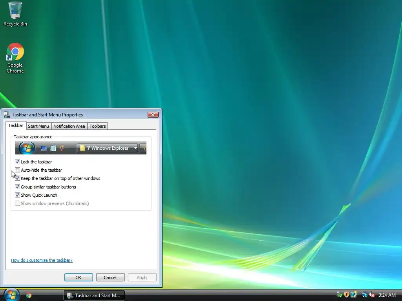Screen dimensions: 402x301
Task: Open 'How do I customize the taskbar?' link
Action: click(42, 260)
